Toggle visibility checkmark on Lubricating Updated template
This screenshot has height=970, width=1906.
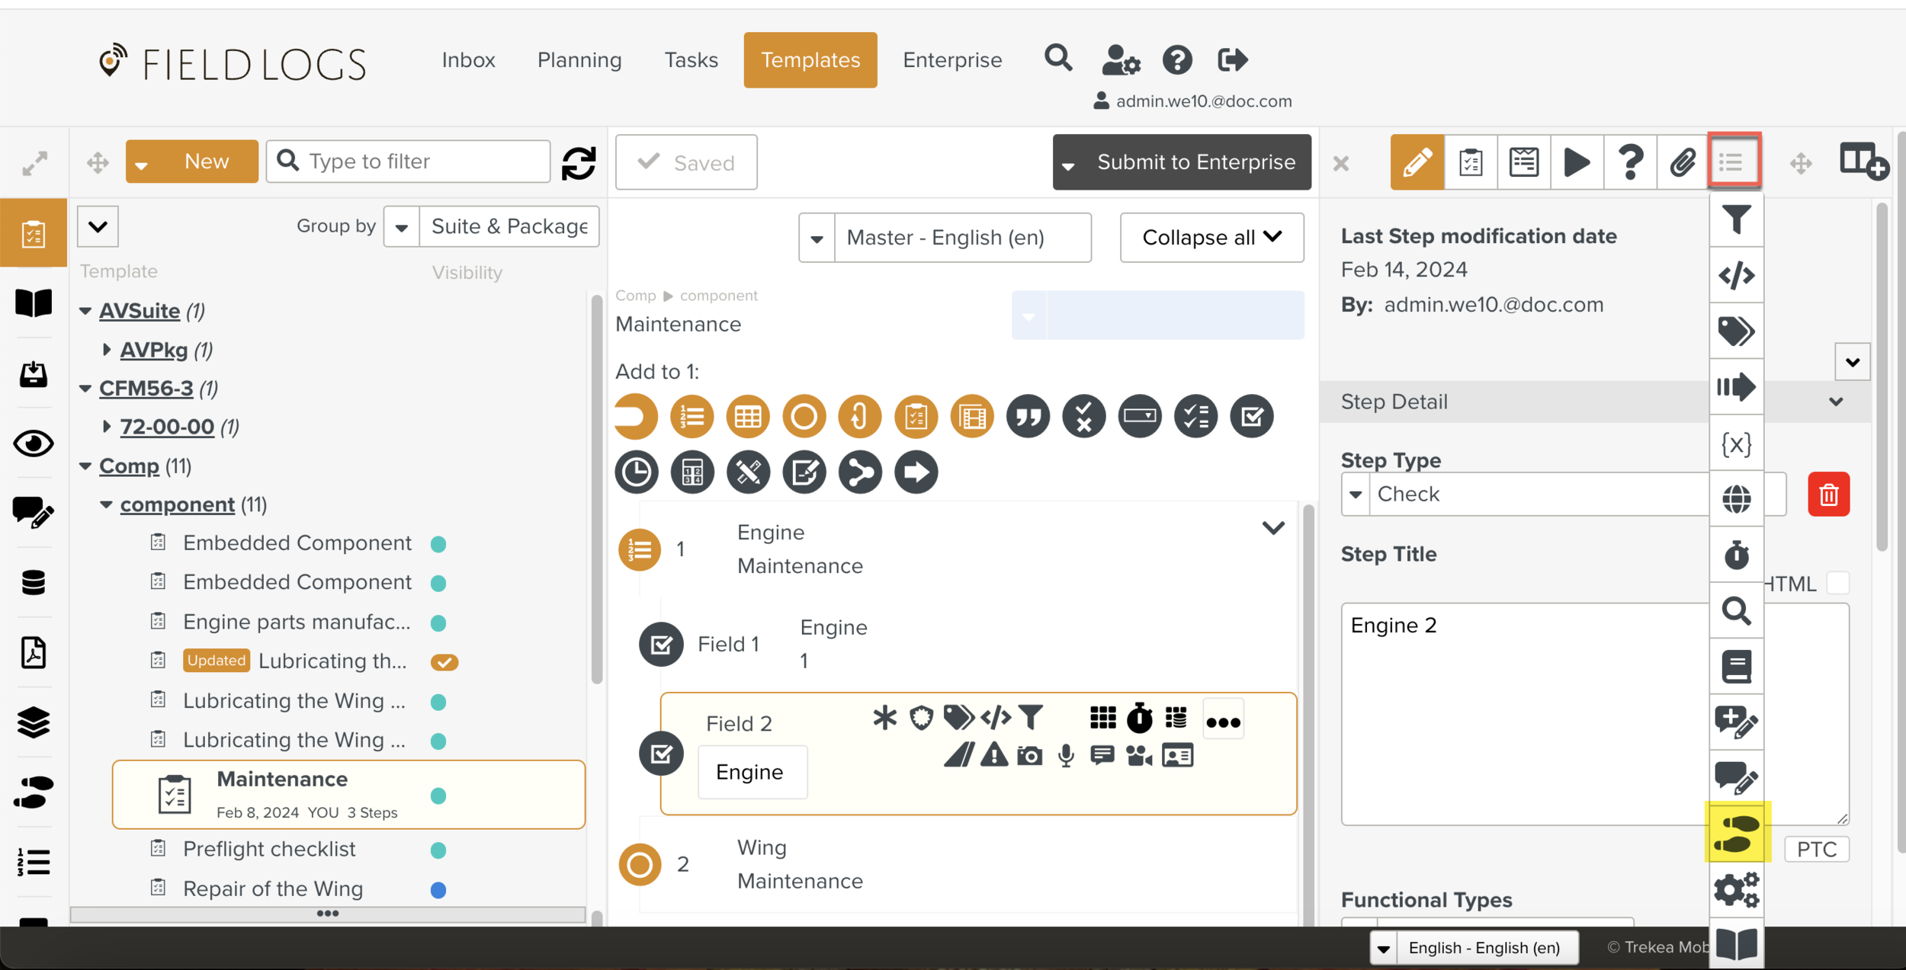pyautogui.click(x=444, y=661)
